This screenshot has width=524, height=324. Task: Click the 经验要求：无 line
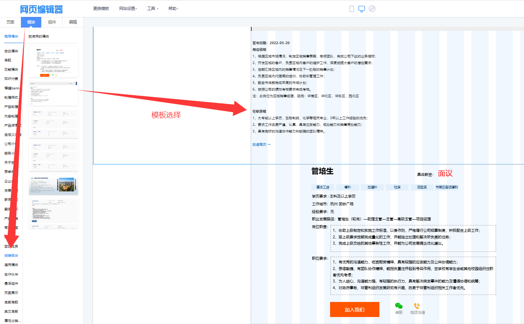[323, 212]
